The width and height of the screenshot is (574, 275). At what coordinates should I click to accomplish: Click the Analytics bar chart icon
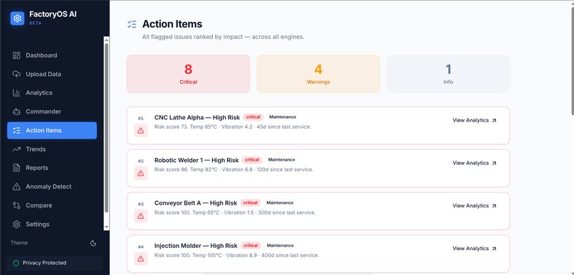pyautogui.click(x=16, y=93)
